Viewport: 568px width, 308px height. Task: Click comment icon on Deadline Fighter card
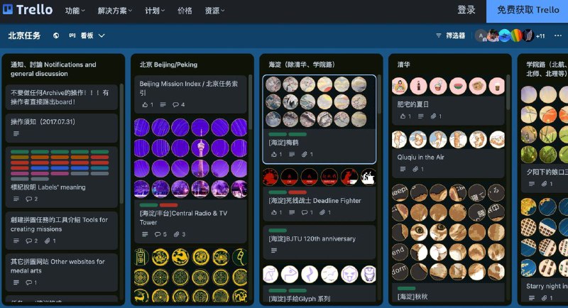pyautogui.click(x=305, y=212)
